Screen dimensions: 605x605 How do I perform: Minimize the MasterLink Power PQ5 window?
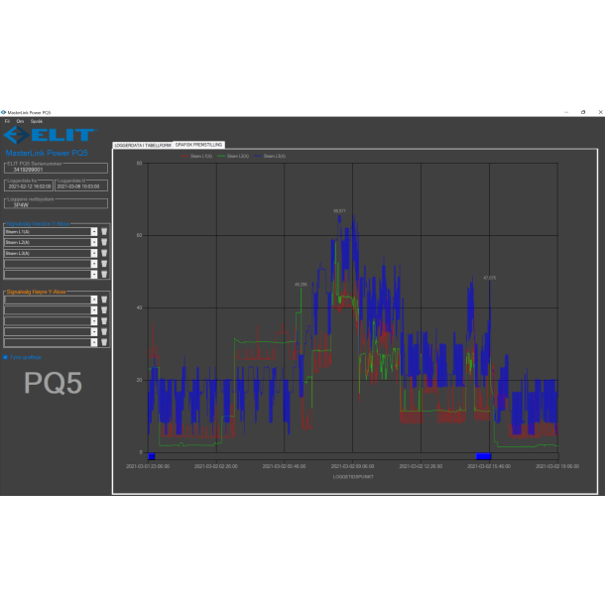point(566,112)
